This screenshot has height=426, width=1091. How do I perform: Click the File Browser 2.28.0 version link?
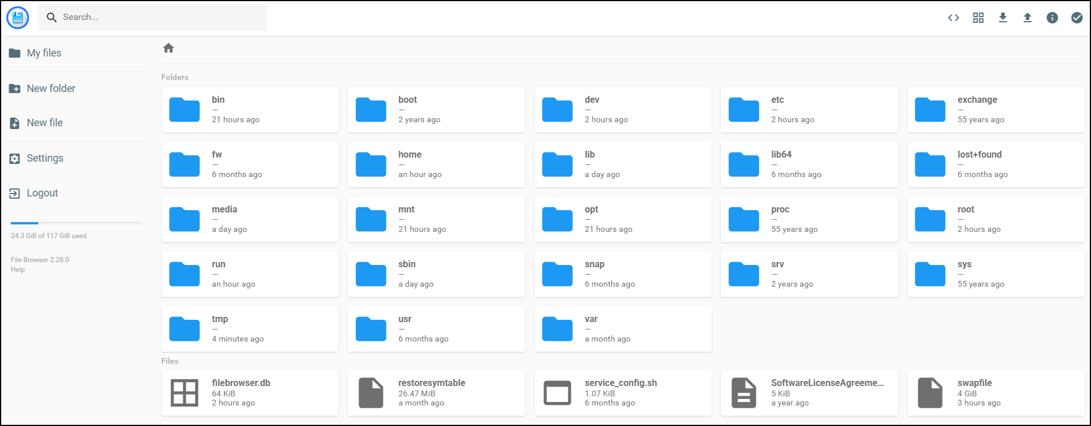pos(40,260)
